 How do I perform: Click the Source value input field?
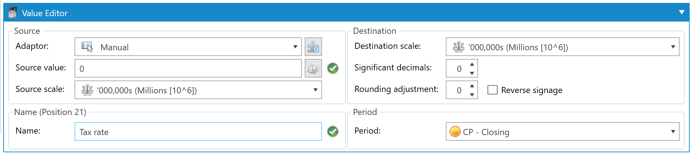point(188,68)
